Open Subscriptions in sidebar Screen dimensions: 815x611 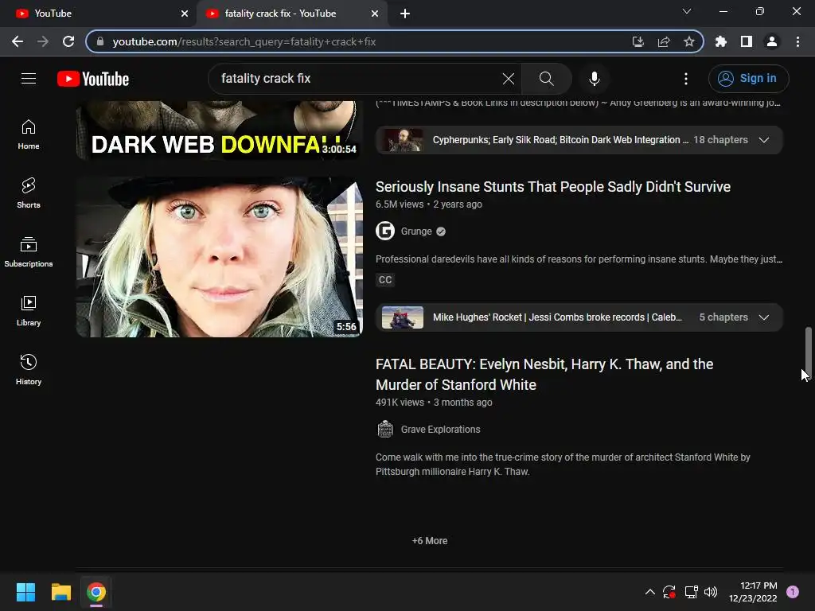tap(29, 252)
